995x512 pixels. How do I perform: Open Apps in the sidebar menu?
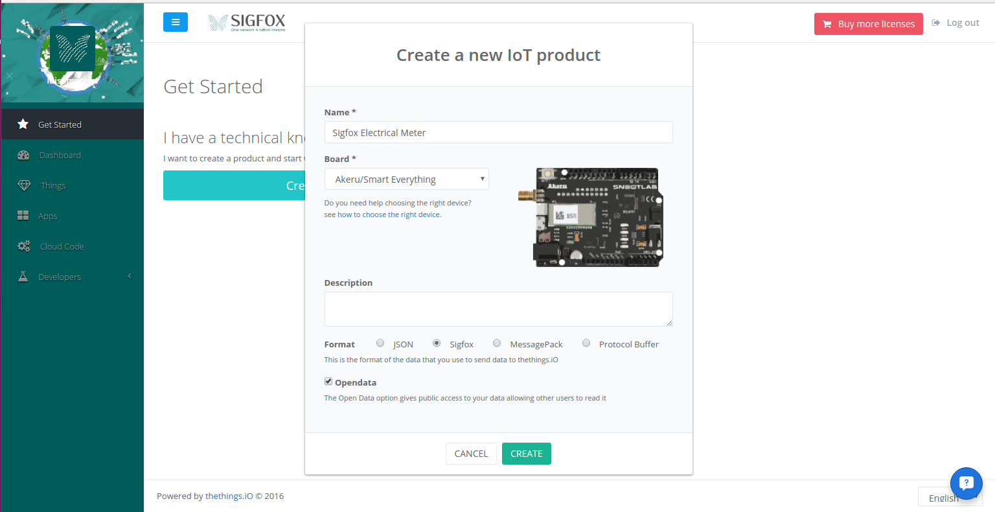72,216
